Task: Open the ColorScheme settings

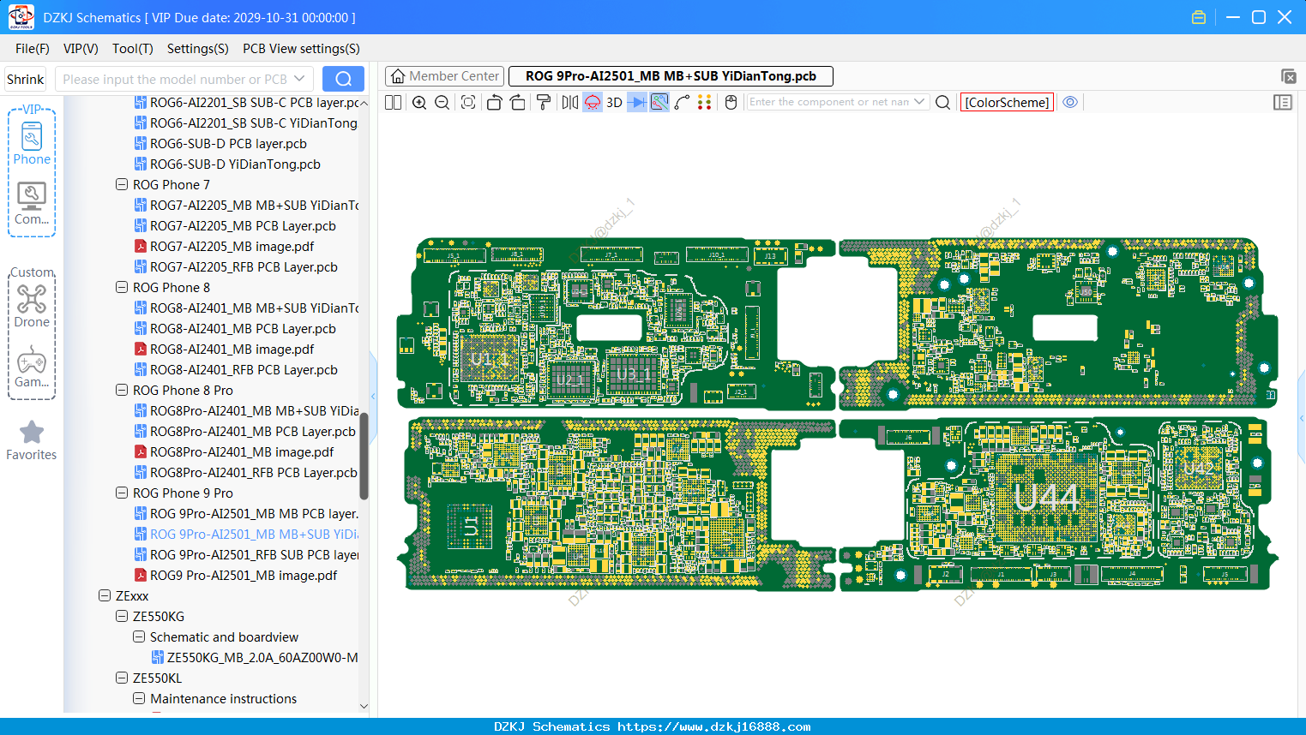Action: [1007, 103]
